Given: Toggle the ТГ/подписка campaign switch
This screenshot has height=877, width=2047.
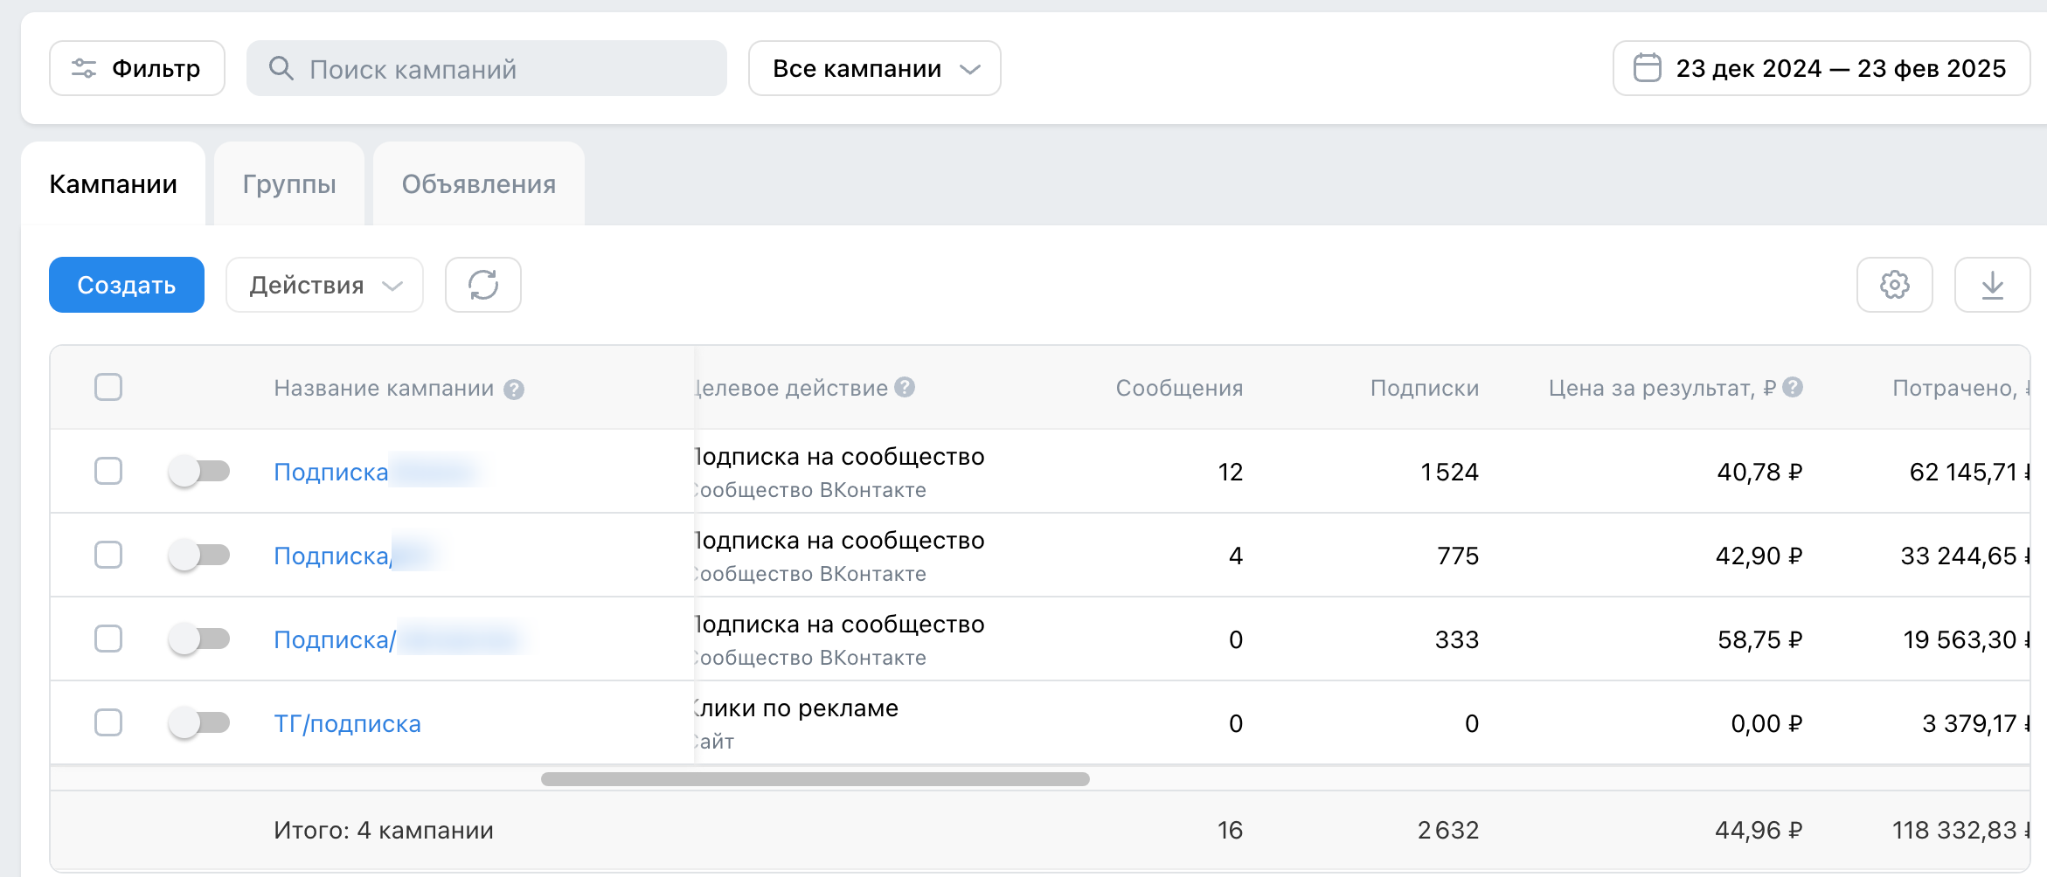Looking at the screenshot, I should click(199, 722).
